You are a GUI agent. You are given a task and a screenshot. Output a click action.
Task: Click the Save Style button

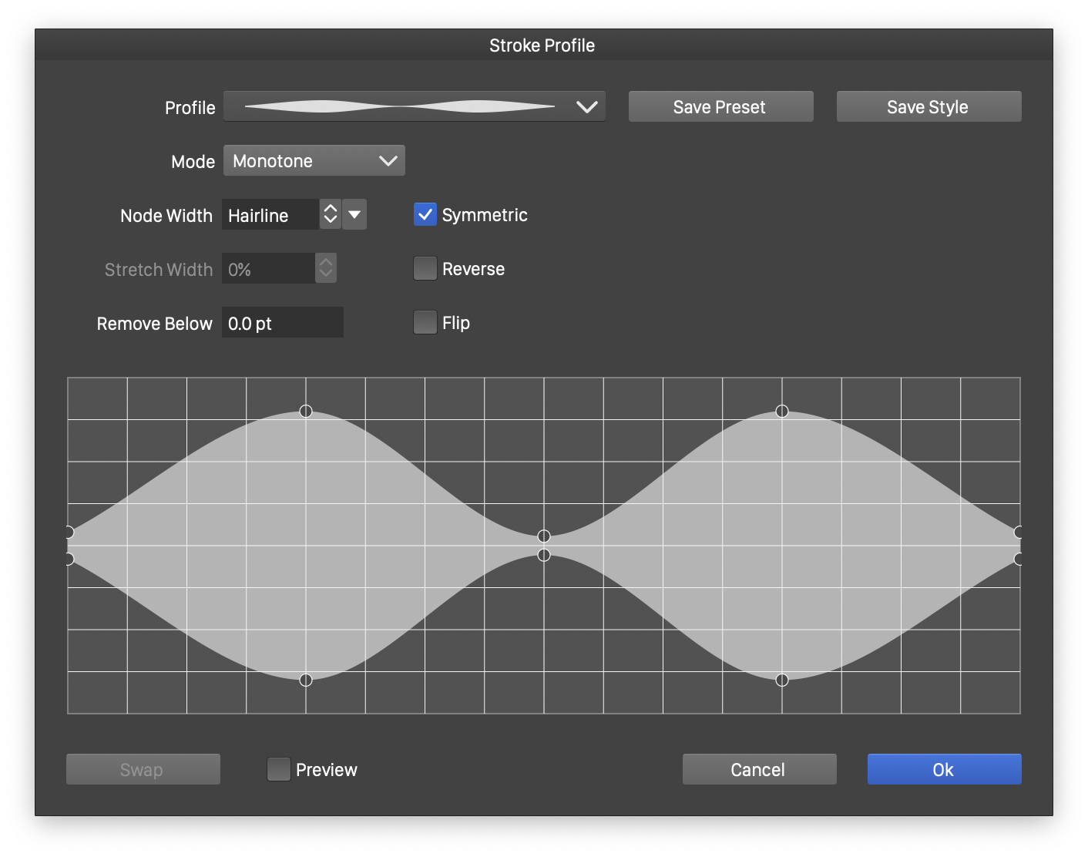coord(928,107)
